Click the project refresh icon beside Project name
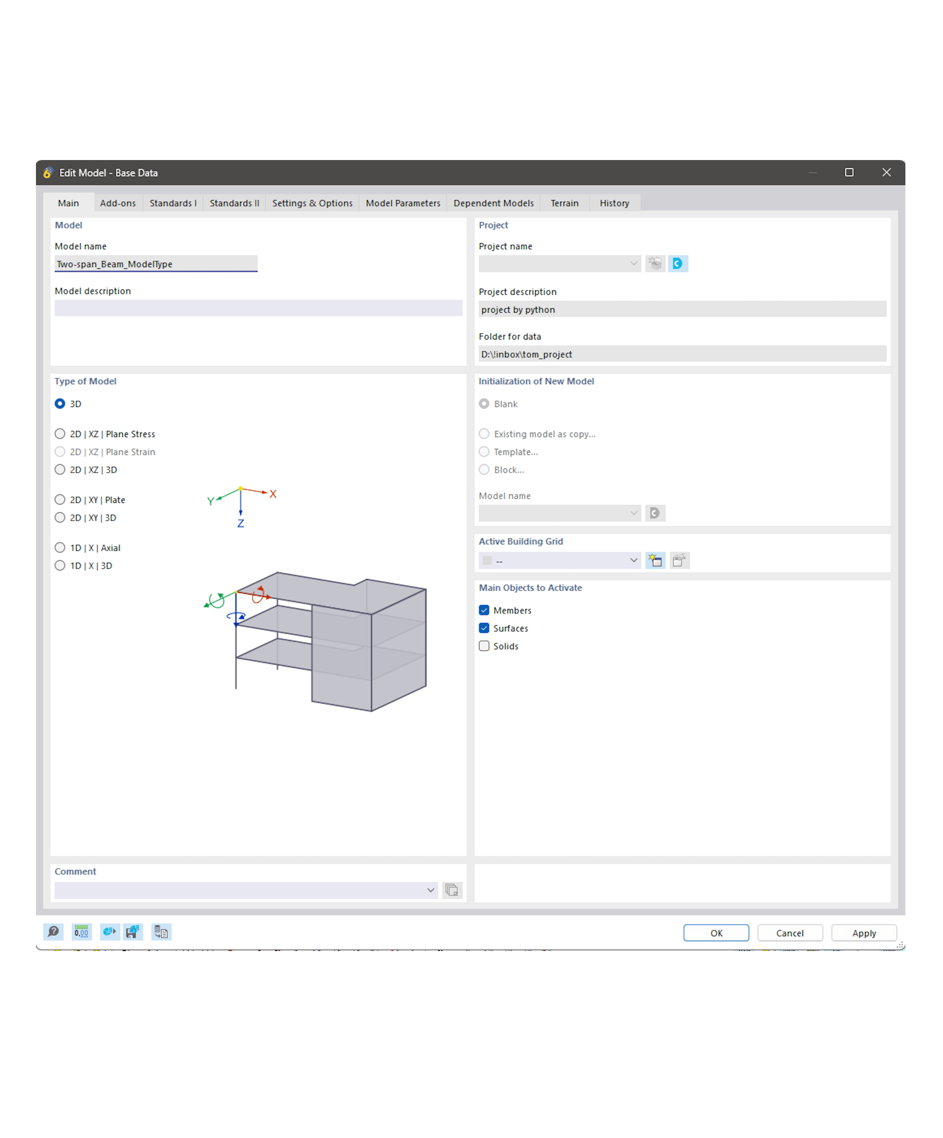The image size is (943, 1138). click(x=677, y=264)
